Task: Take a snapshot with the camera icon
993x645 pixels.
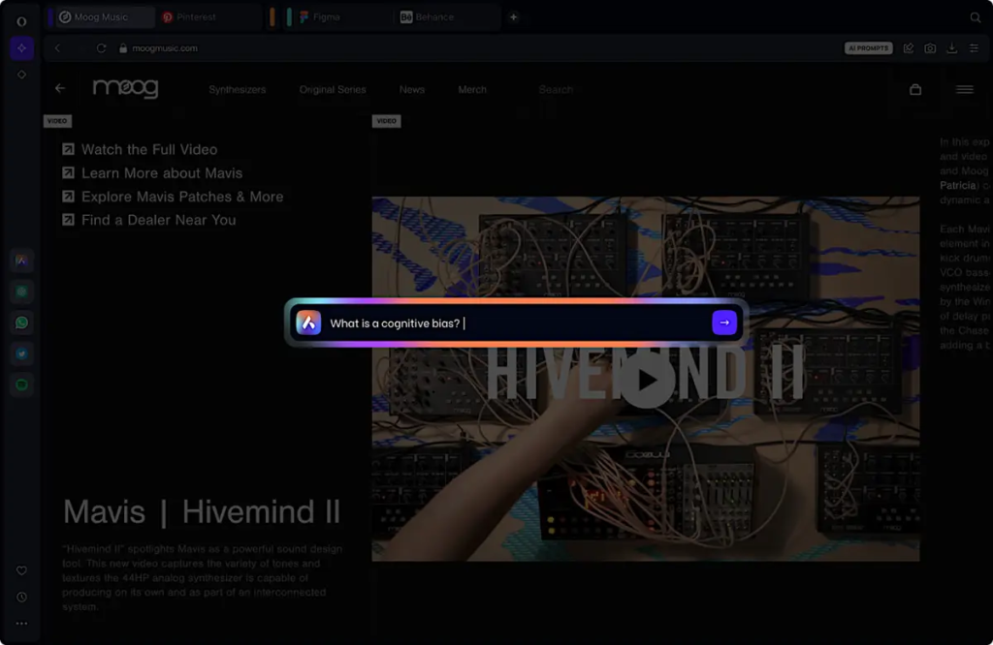Action: point(930,48)
